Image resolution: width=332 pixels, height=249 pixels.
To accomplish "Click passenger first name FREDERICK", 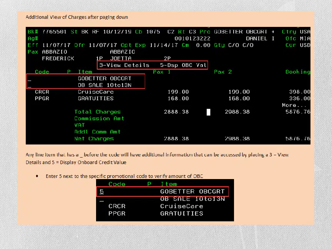I will click(58, 58).
